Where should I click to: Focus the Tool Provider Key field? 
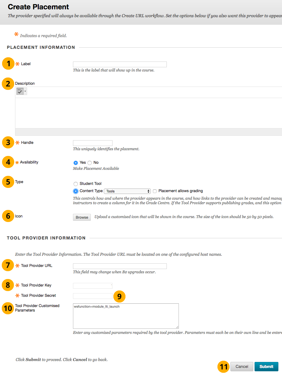click(x=93, y=286)
